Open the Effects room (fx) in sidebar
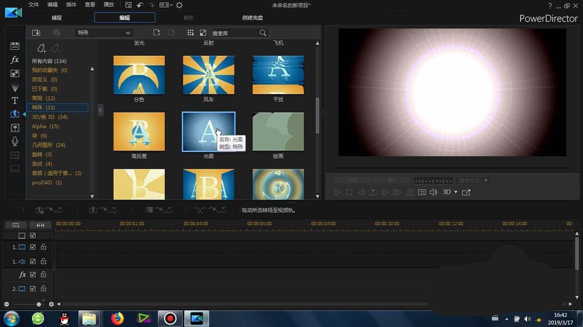The height and width of the screenshot is (327, 583). [15, 60]
